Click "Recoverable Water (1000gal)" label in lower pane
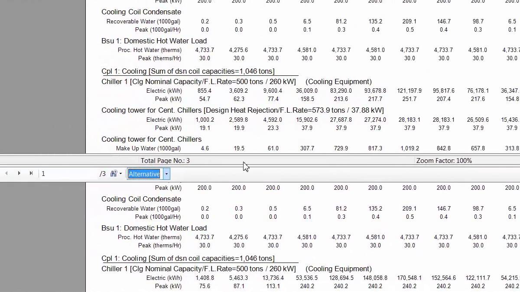520x292 pixels. (x=143, y=208)
